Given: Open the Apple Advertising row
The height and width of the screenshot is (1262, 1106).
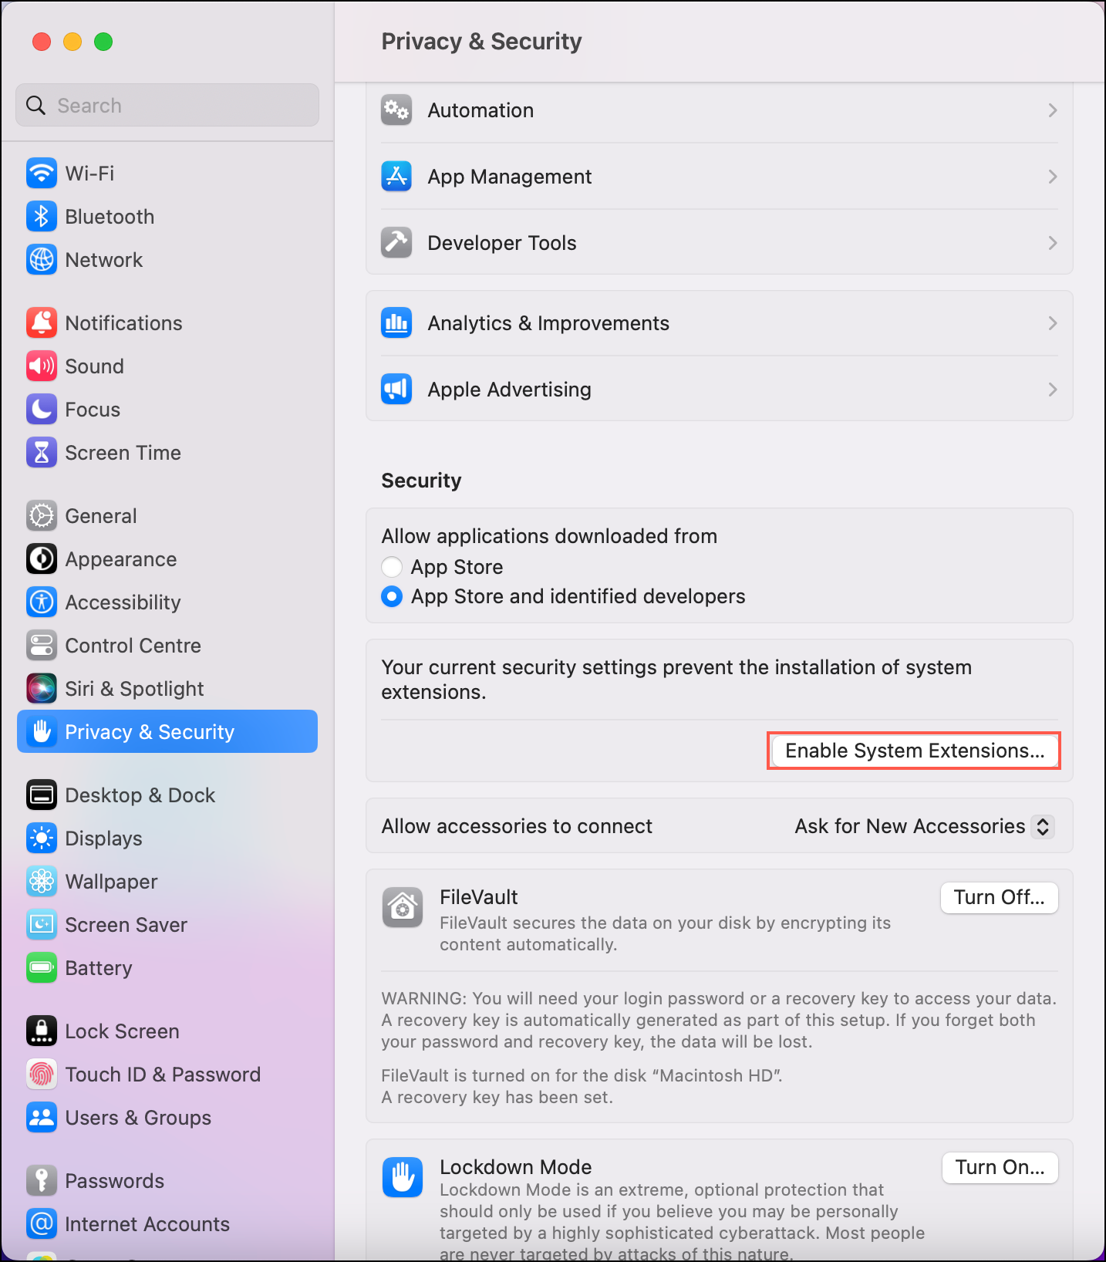Looking at the screenshot, I should [x=720, y=389].
